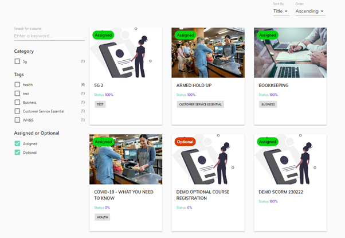Uncheck the Optional filter checkbox
The height and width of the screenshot is (238, 345).
(x=17, y=153)
